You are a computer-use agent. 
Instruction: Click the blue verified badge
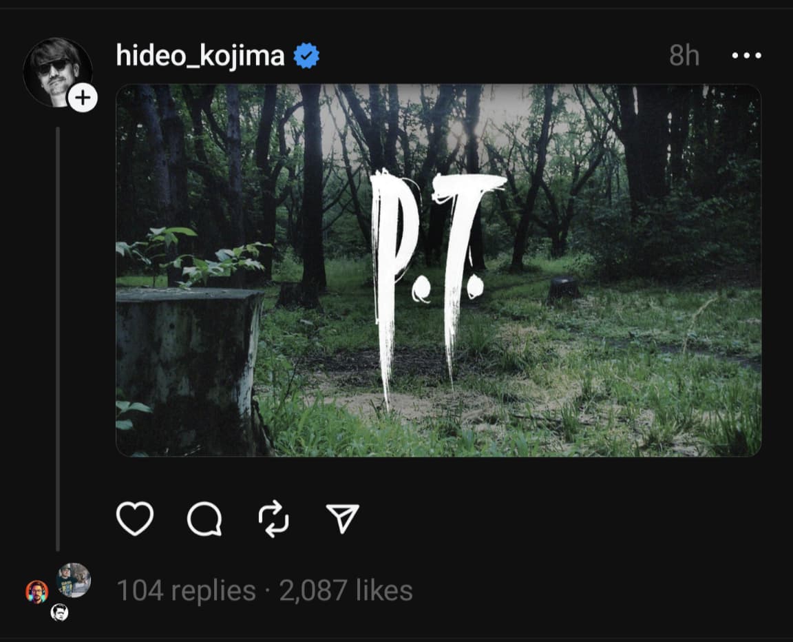pyautogui.click(x=306, y=56)
